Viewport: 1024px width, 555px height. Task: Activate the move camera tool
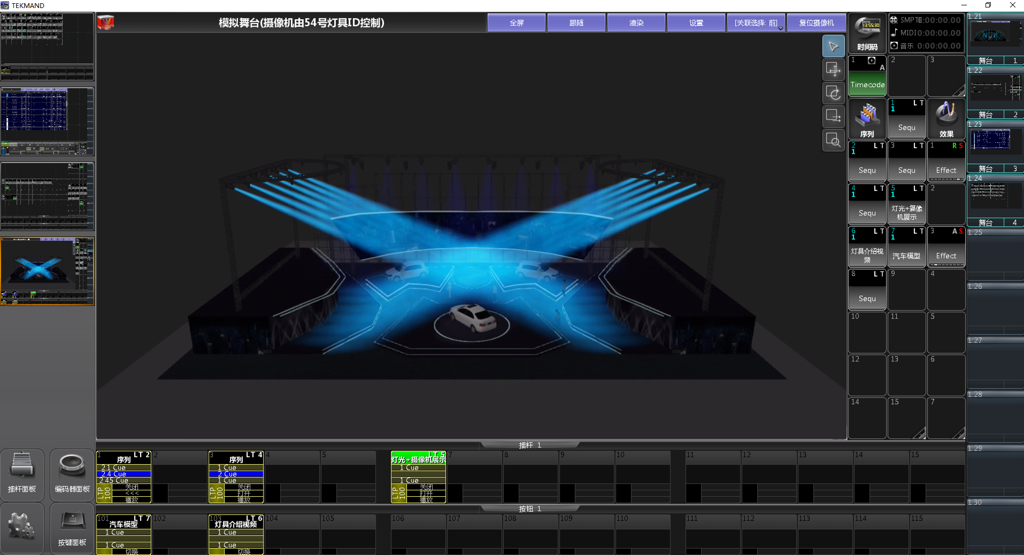(833, 70)
